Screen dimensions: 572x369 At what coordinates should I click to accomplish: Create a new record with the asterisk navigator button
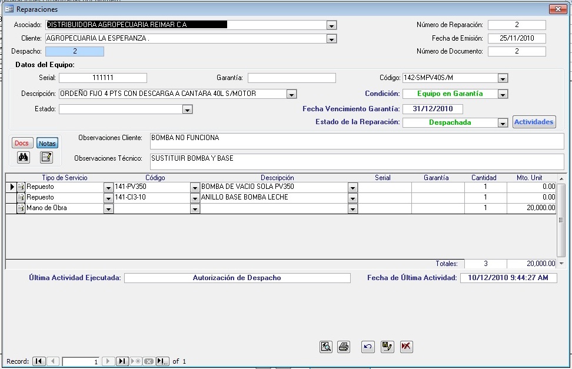136,361
